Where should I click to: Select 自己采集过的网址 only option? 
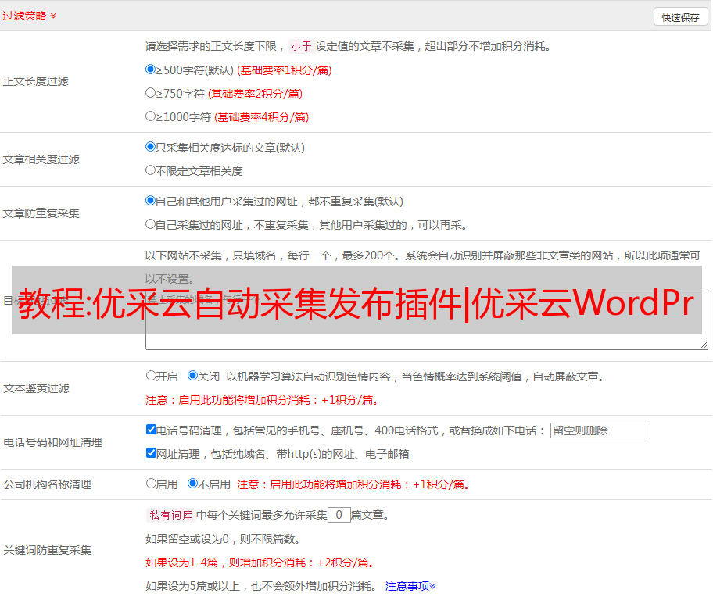(151, 224)
